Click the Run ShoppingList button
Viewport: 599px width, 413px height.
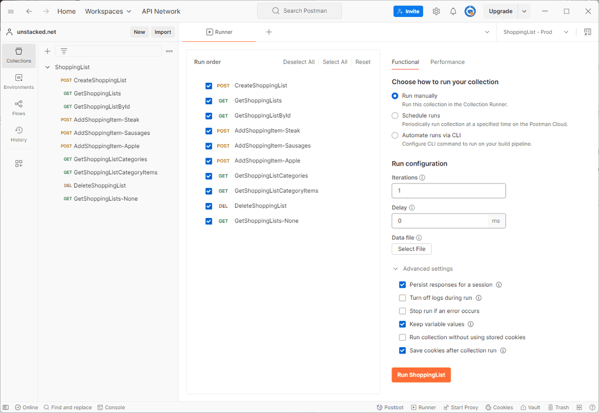coord(421,375)
